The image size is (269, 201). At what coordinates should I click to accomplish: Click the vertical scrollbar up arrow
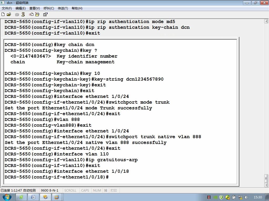[266, 21]
